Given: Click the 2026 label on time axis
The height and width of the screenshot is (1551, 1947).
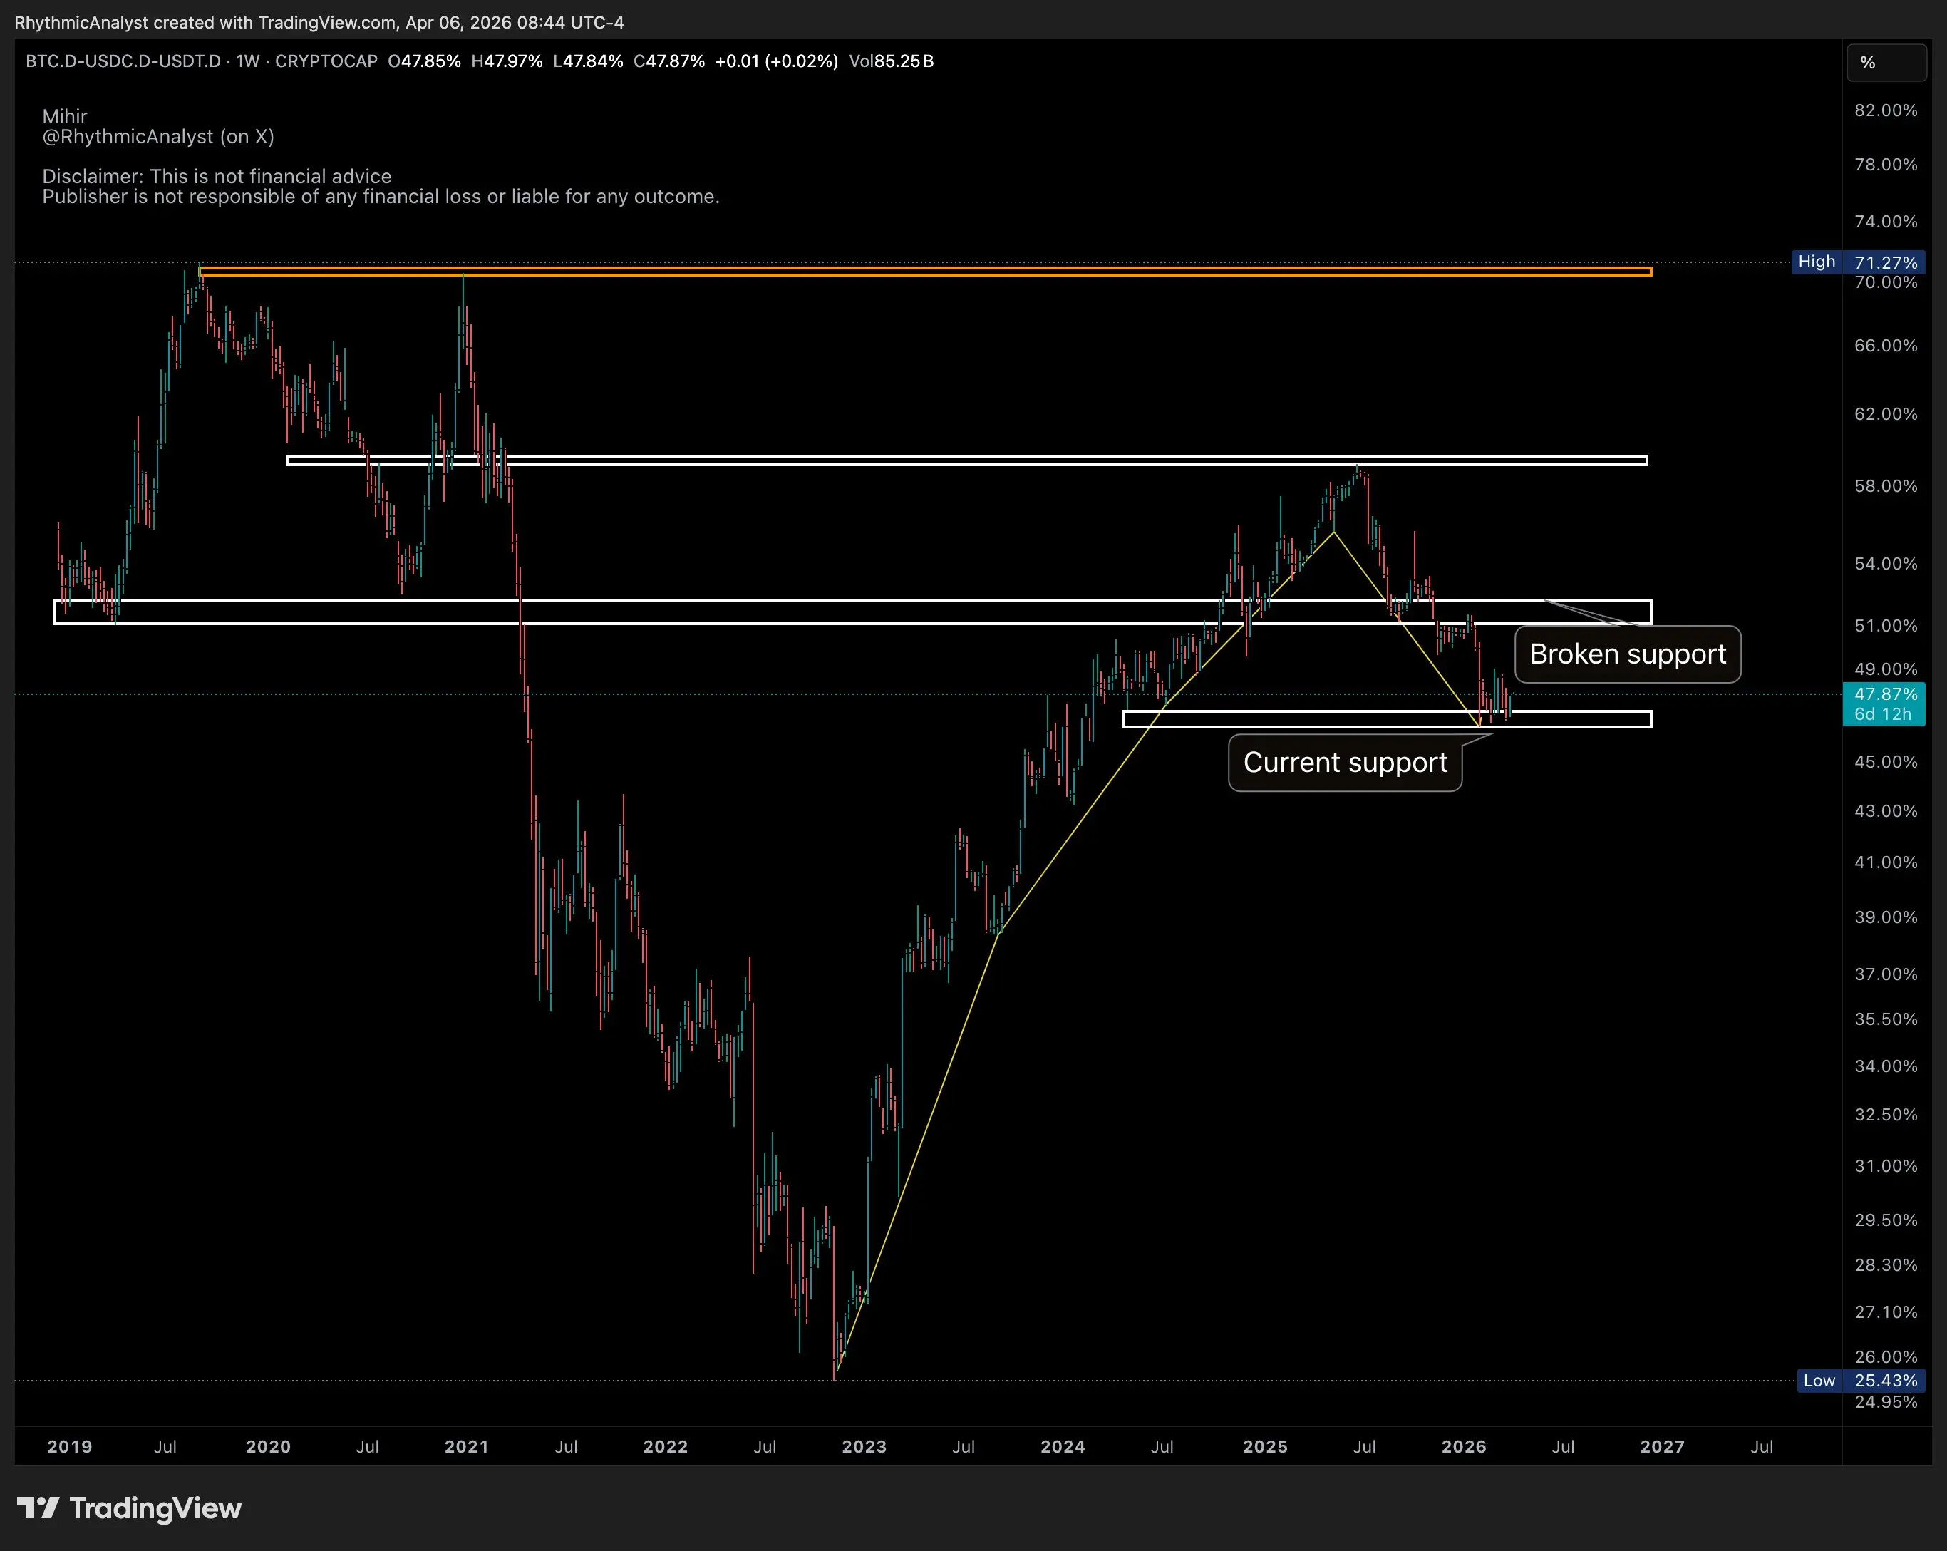Looking at the screenshot, I should coord(1463,1446).
